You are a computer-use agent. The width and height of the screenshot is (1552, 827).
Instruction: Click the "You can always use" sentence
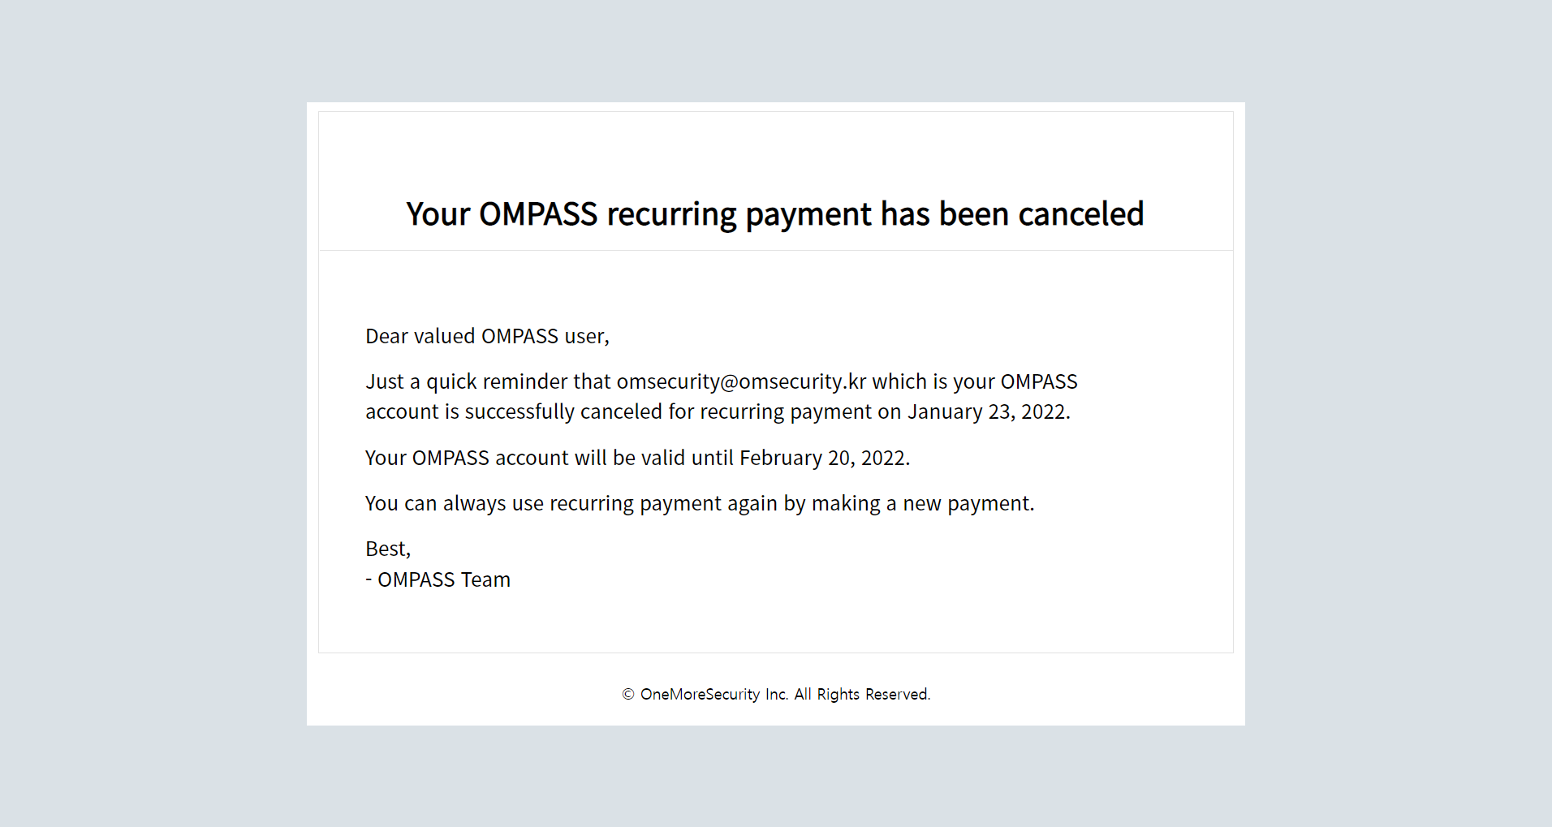455,503
